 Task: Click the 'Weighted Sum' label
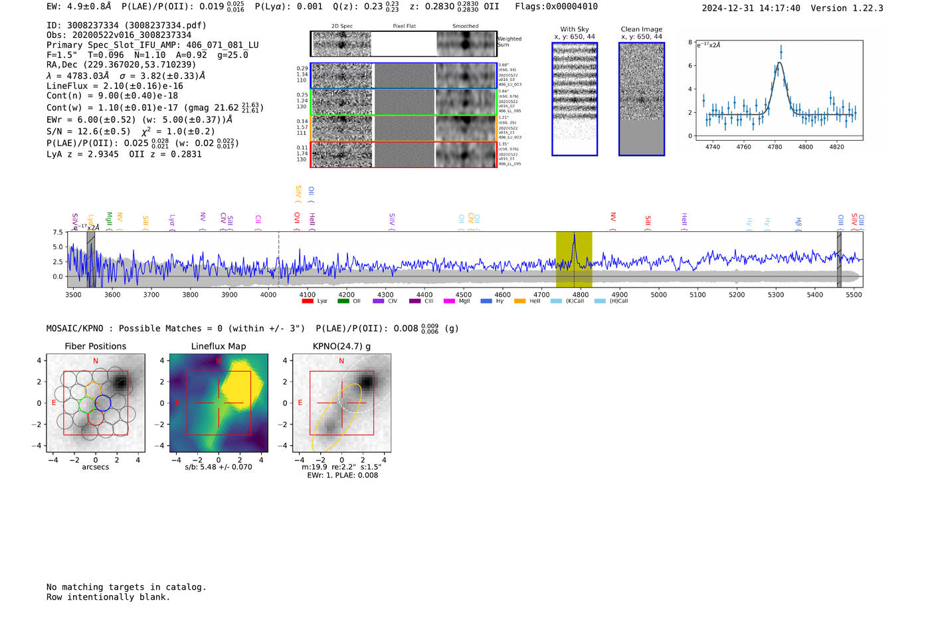coord(510,42)
